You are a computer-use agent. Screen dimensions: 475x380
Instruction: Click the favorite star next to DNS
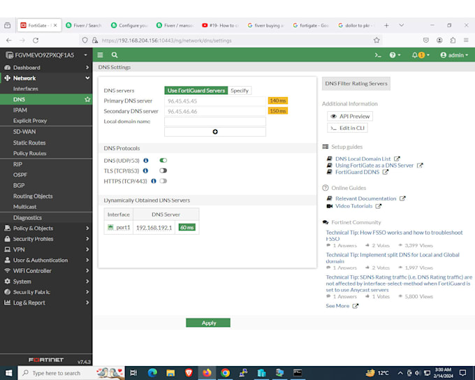(87, 99)
